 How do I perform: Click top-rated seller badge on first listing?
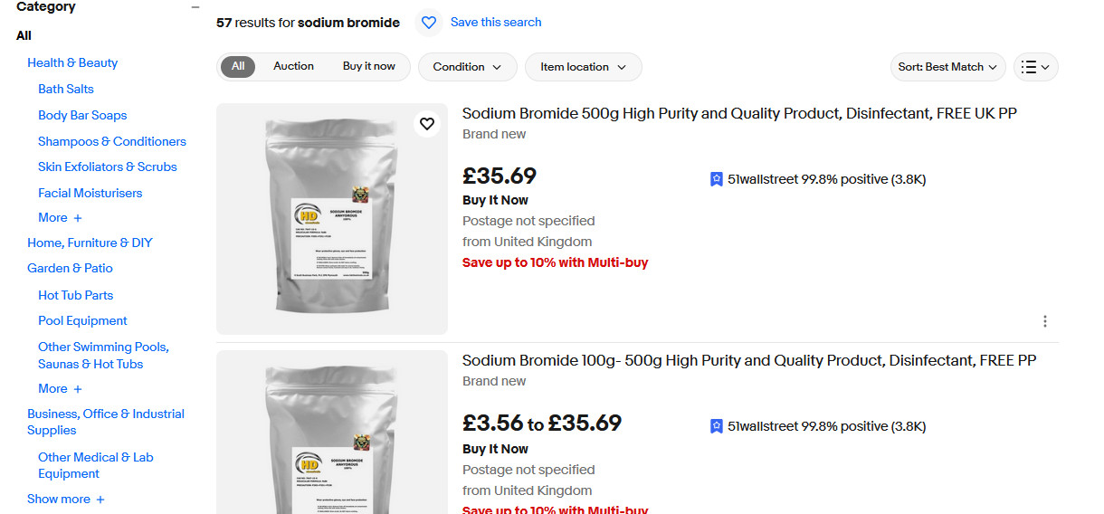717,179
